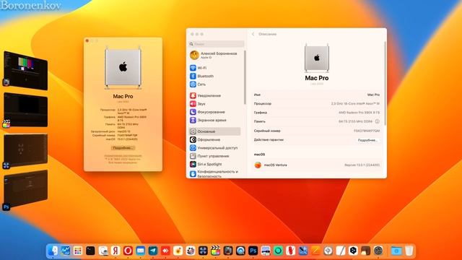This screenshot has width=462, height=260.
Task: Select Пункт управления in the sidebar
Action: 214,156
